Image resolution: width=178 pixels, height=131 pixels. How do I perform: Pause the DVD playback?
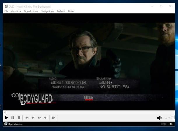point(13,118)
